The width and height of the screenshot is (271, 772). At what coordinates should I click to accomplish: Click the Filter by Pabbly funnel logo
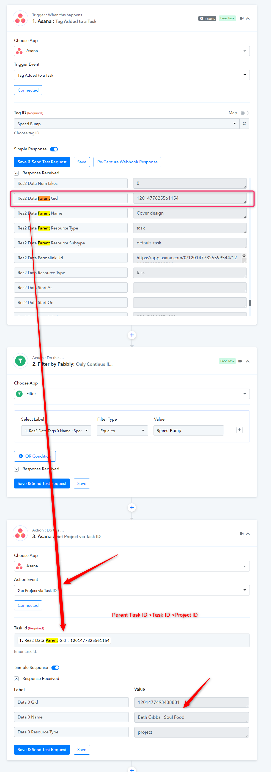click(20, 361)
